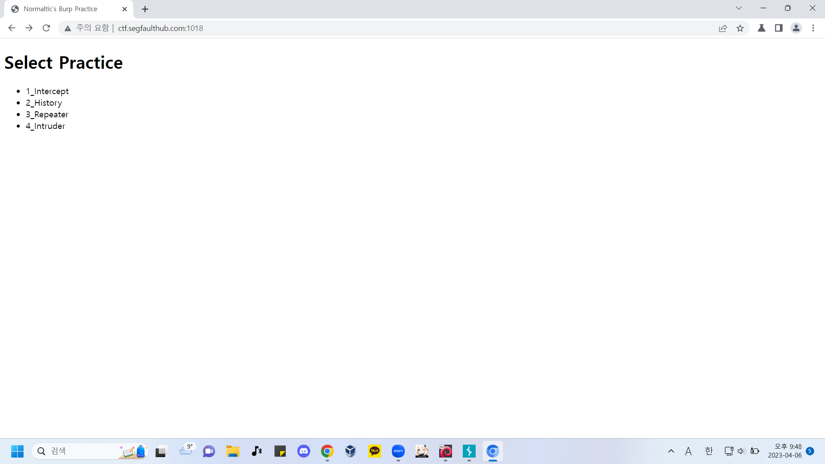The width and height of the screenshot is (825, 464).
Task: Toggle the browser side panel
Action: click(x=779, y=28)
